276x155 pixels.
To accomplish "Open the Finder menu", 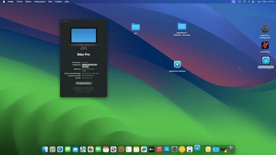I will (11, 2).
